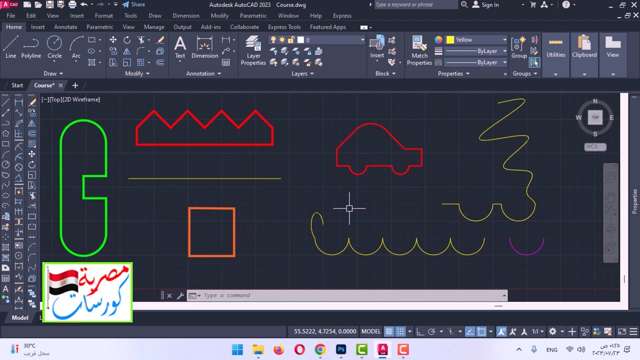
Task: Open the Draw menu
Action: tap(155, 15)
